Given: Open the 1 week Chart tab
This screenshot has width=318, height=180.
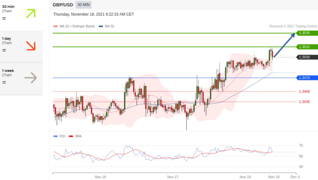Looking at the screenshot, I should pyautogui.click(x=21, y=79).
